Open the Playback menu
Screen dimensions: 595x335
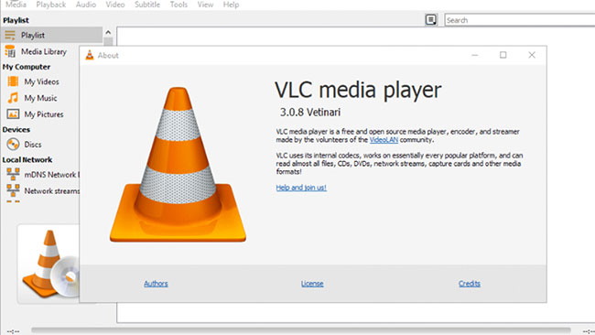pos(51,5)
